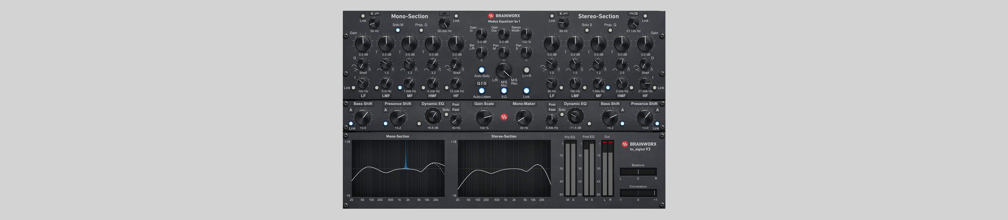Click the Stereo-Section LF band button
The image size is (1008, 220).
[x=552, y=96]
